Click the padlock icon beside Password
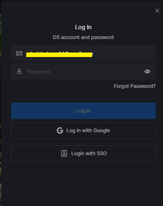 click(19, 71)
